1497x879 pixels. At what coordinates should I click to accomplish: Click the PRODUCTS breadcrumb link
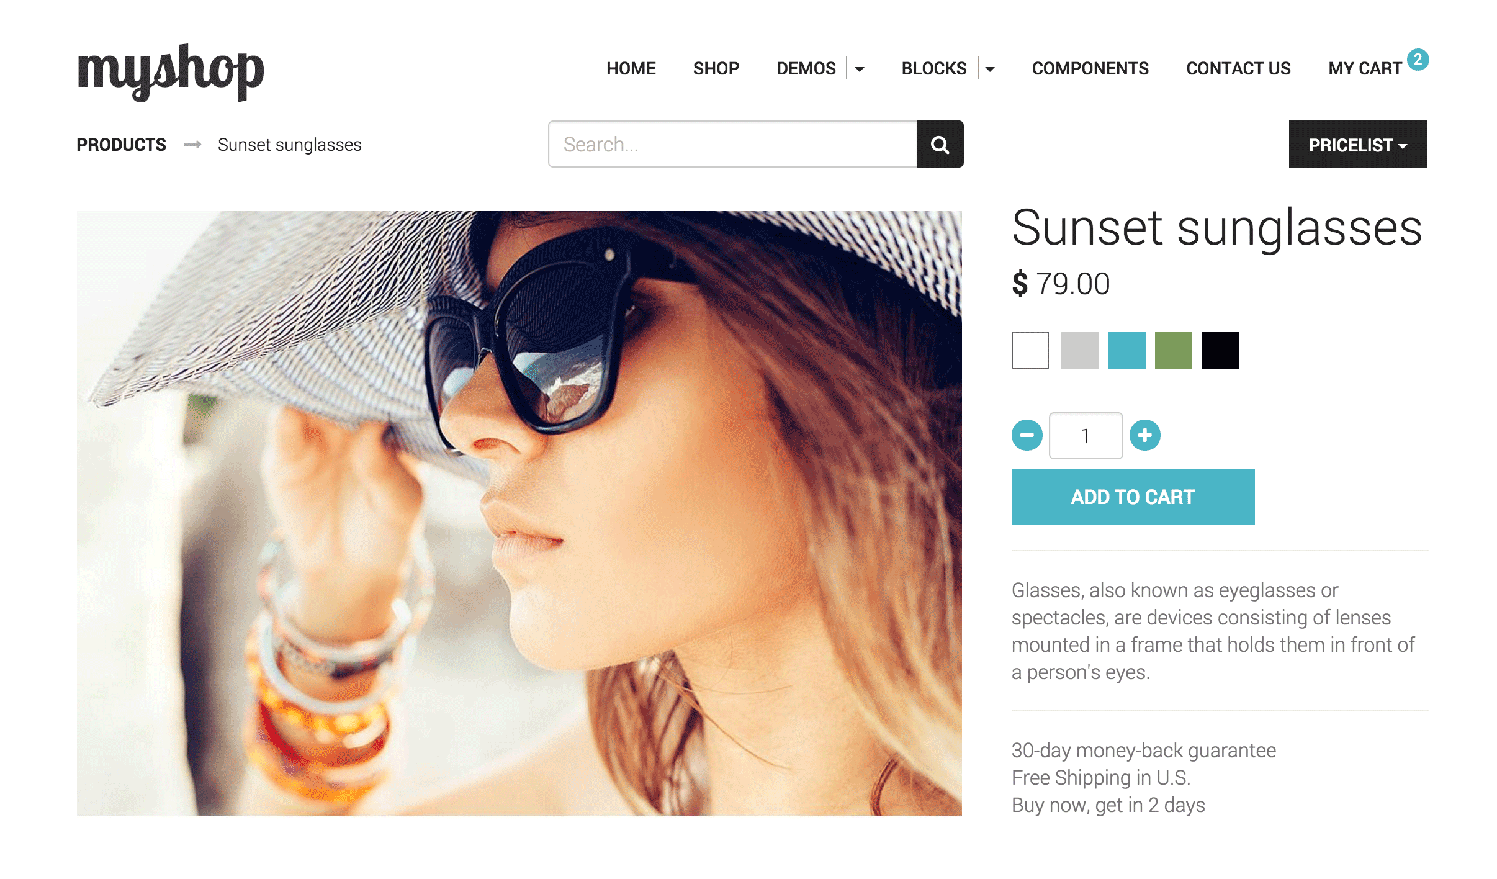[122, 145]
